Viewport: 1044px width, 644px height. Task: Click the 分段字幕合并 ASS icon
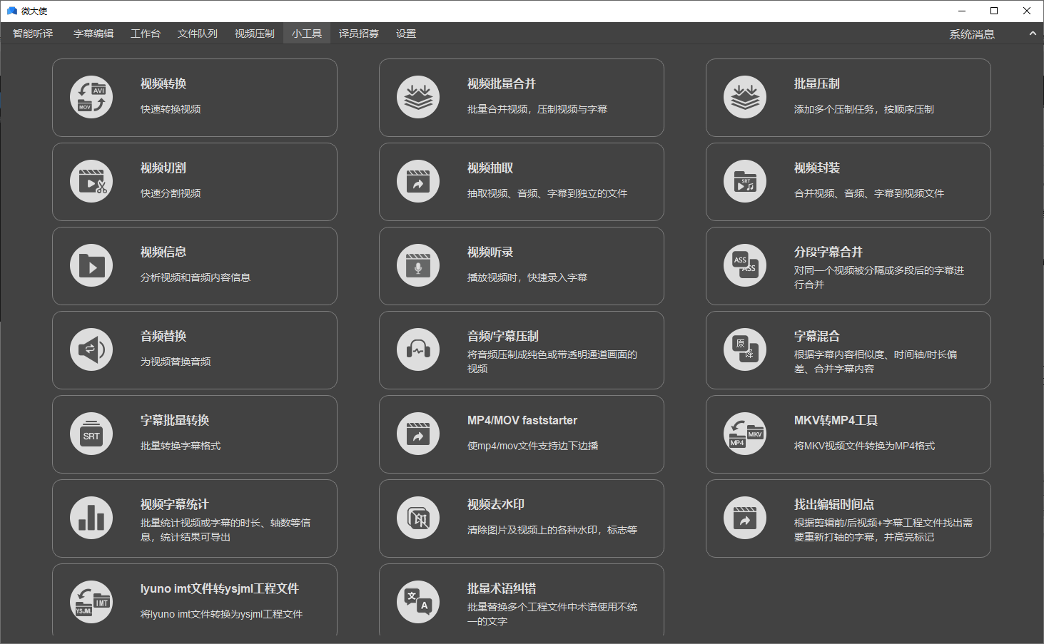(x=745, y=265)
